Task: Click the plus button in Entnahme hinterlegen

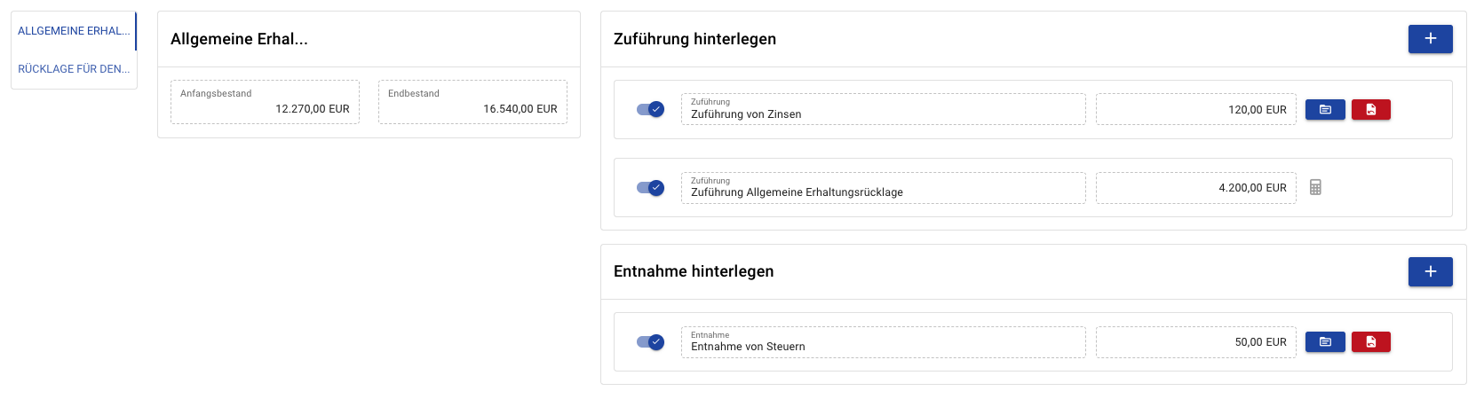Action: [x=1430, y=271]
